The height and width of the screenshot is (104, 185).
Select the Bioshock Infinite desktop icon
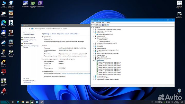[x=11, y=14]
